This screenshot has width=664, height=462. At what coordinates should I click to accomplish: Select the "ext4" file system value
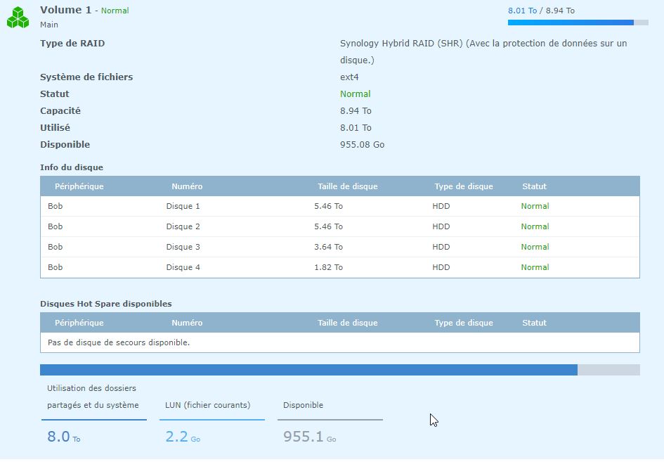[x=349, y=77]
